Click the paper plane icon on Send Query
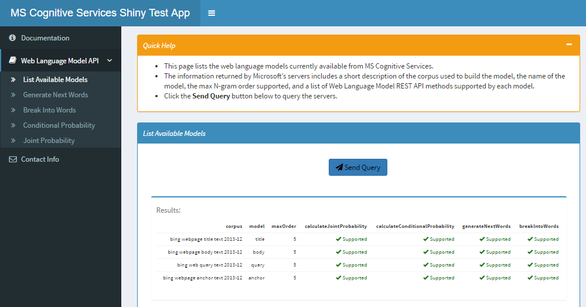The height and width of the screenshot is (307, 586). 339,168
